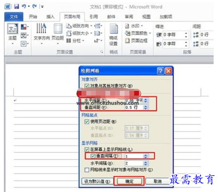The height and width of the screenshot is (192, 218).
Task: Toggle the 垂直间隔 checkbox
Action: click(93, 156)
